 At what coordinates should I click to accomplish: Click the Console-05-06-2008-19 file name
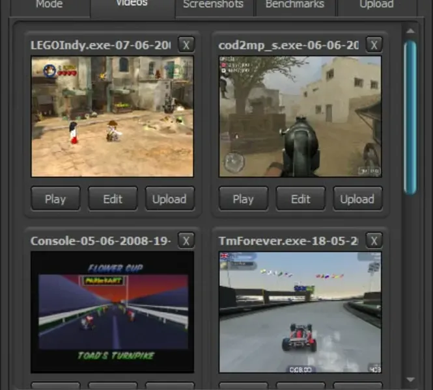(x=101, y=241)
